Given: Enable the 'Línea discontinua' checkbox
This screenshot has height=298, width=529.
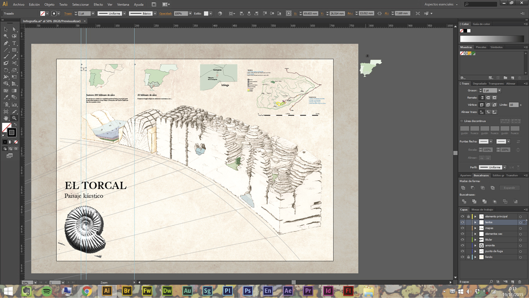Looking at the screenshot, I should (x=462, y=121).
